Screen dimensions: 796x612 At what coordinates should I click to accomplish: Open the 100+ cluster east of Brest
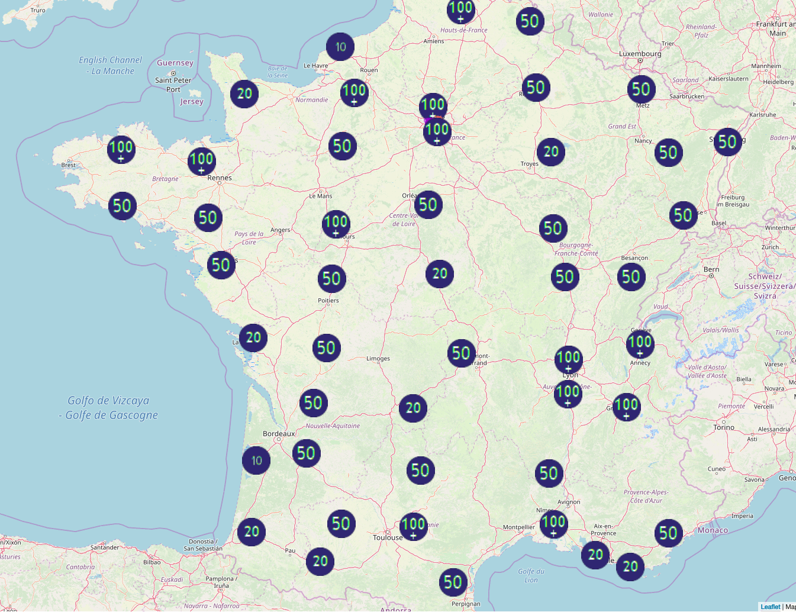tap(121, 149)
